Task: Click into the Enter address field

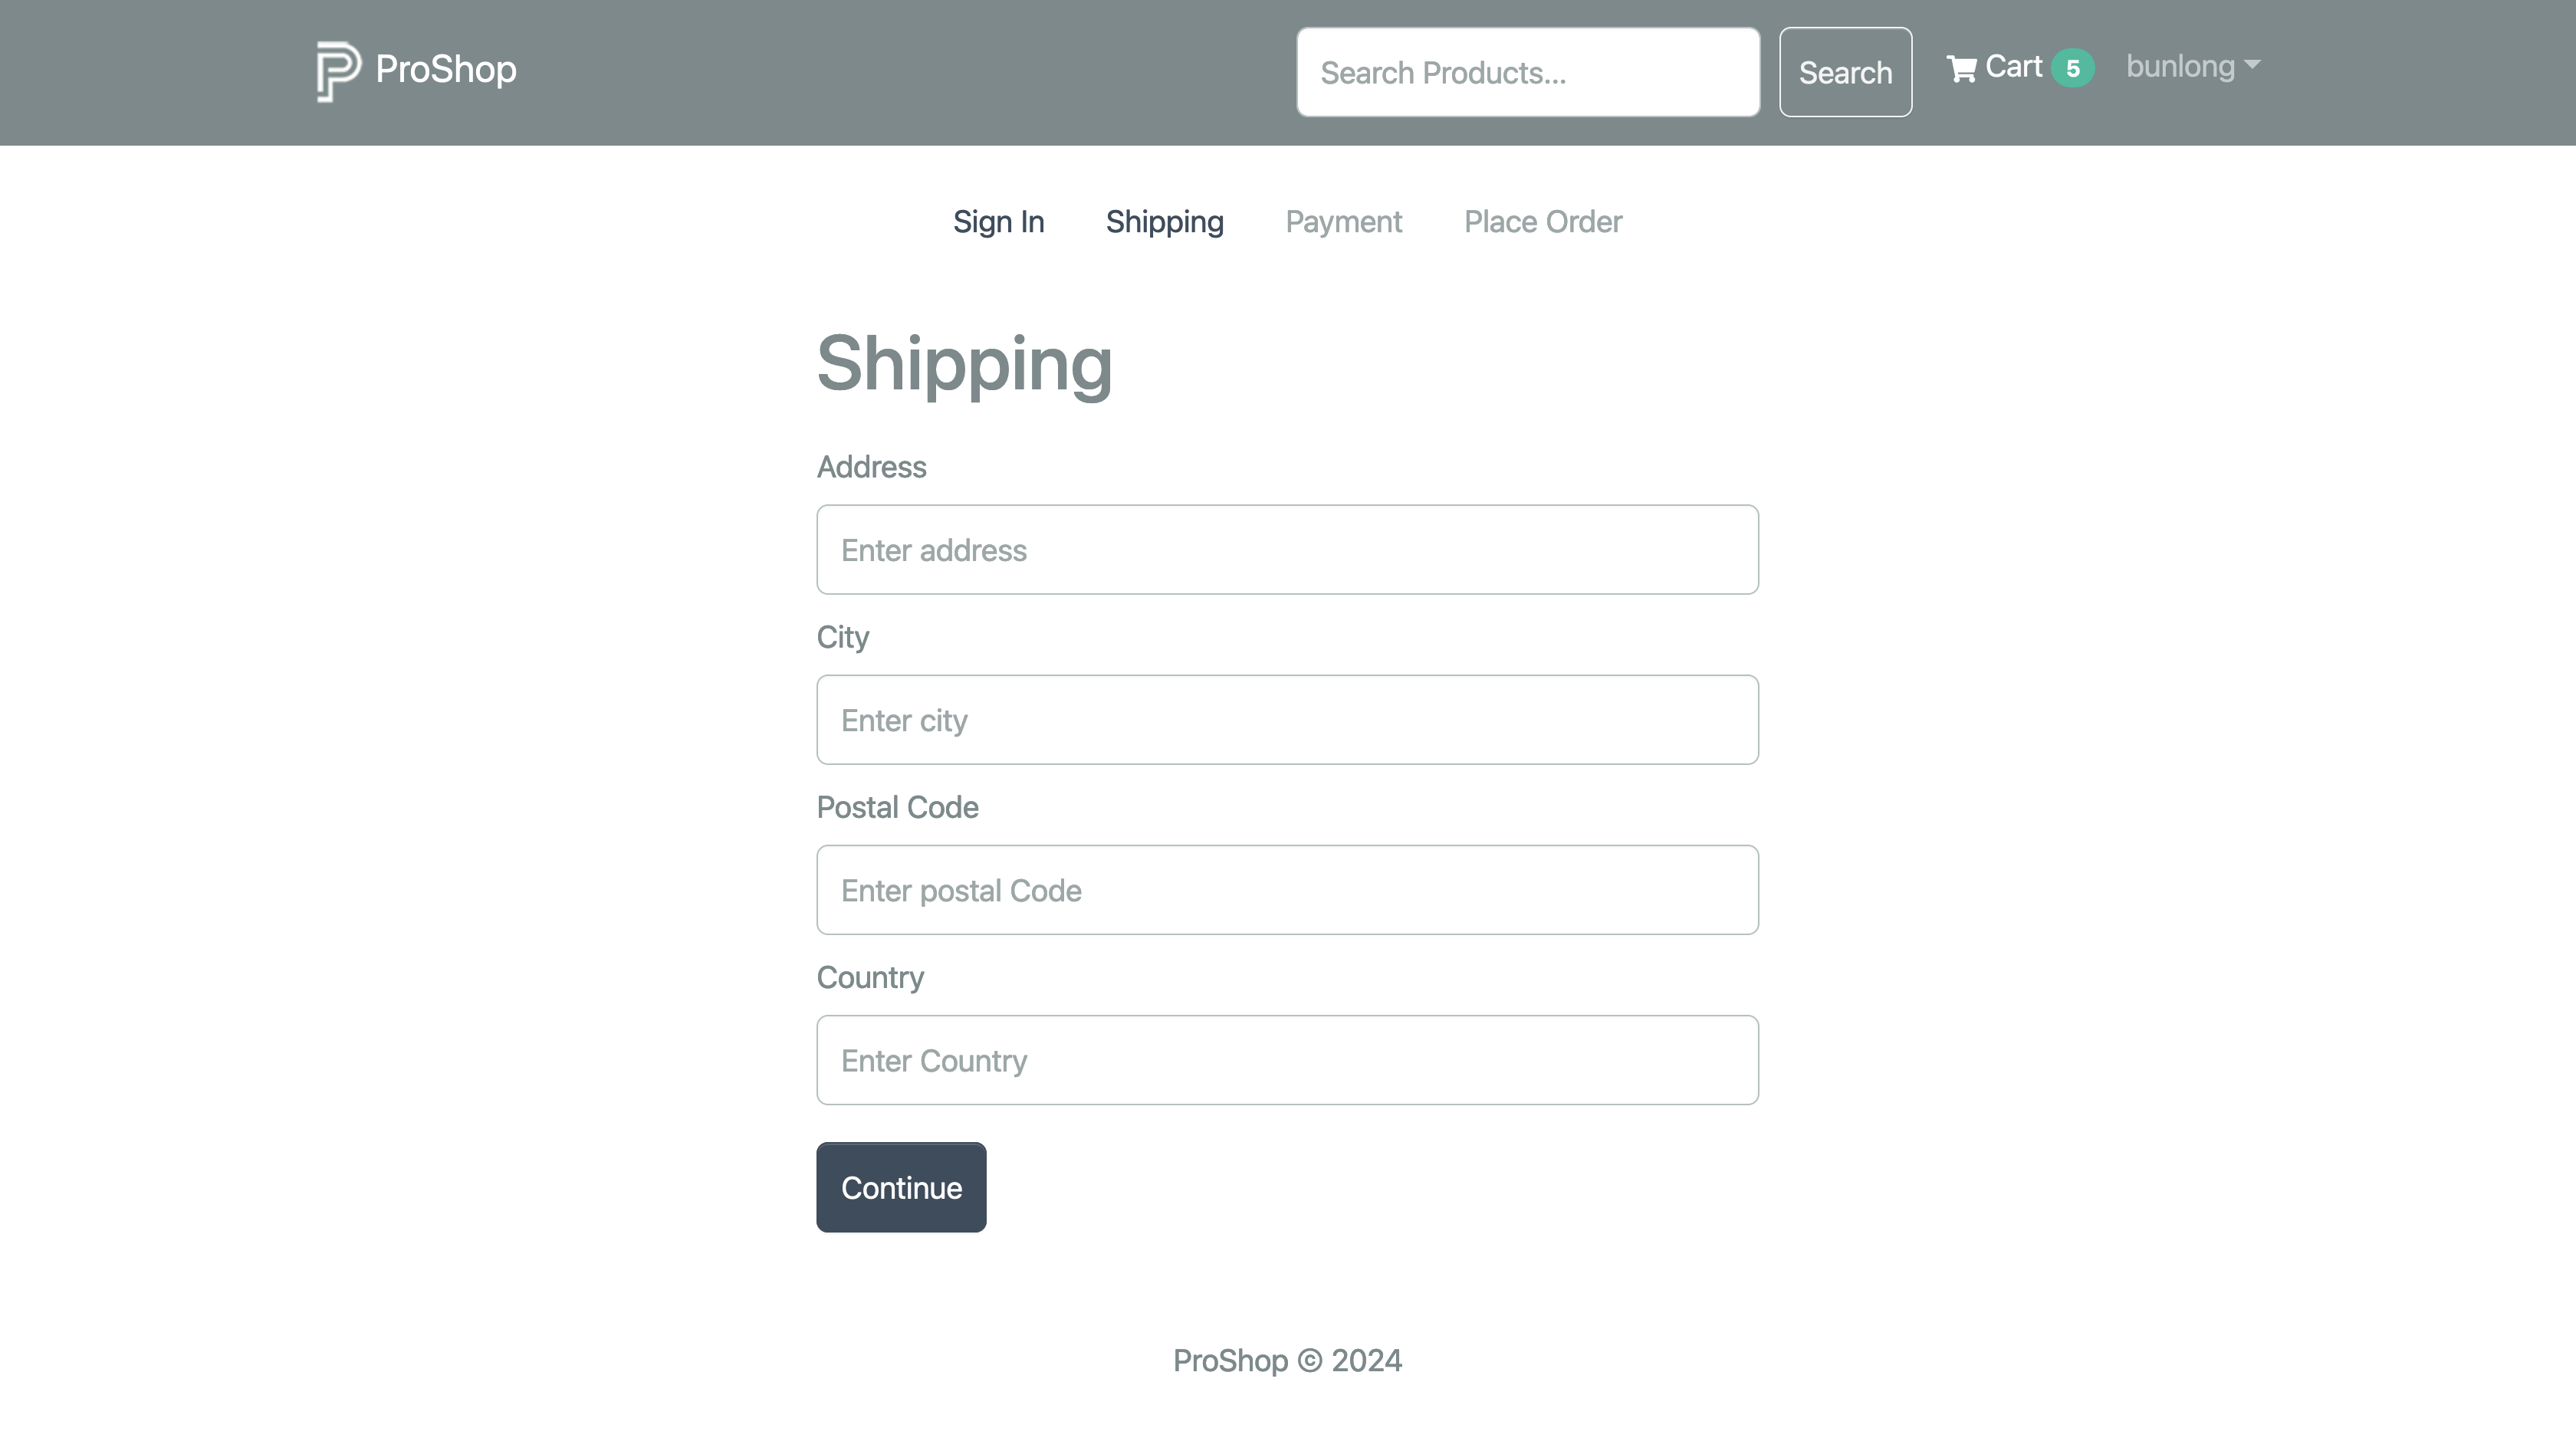Action: click(x=1287, y=549)
